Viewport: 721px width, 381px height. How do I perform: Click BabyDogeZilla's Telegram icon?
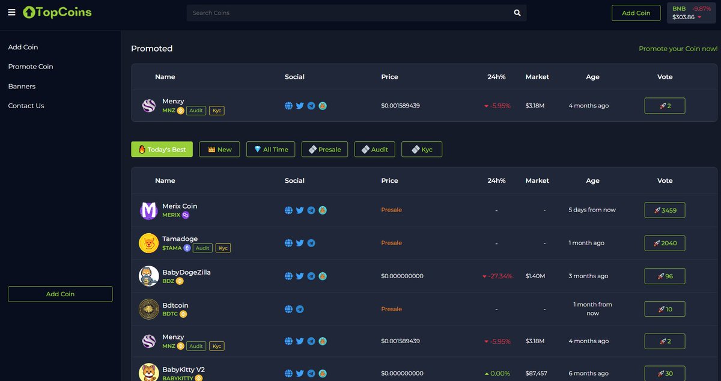click(311, 276)
